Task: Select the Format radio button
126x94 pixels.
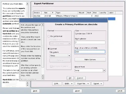Action: tap(49, 49)
